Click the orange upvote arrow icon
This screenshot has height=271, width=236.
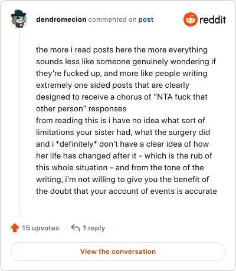pos(15,228)
